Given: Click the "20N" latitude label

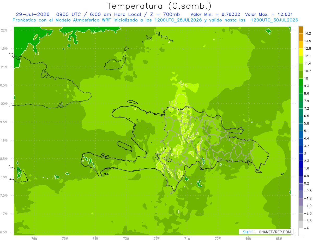Looking at the screenshot, I should (4, 104).
